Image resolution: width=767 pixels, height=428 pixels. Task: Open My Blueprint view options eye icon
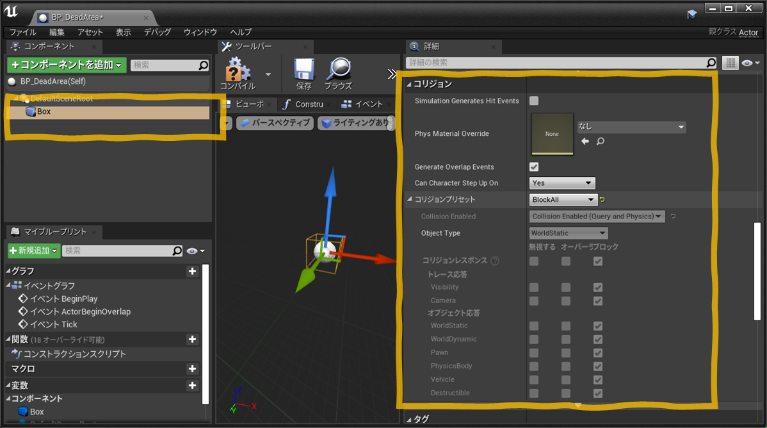tap(195, 251)
